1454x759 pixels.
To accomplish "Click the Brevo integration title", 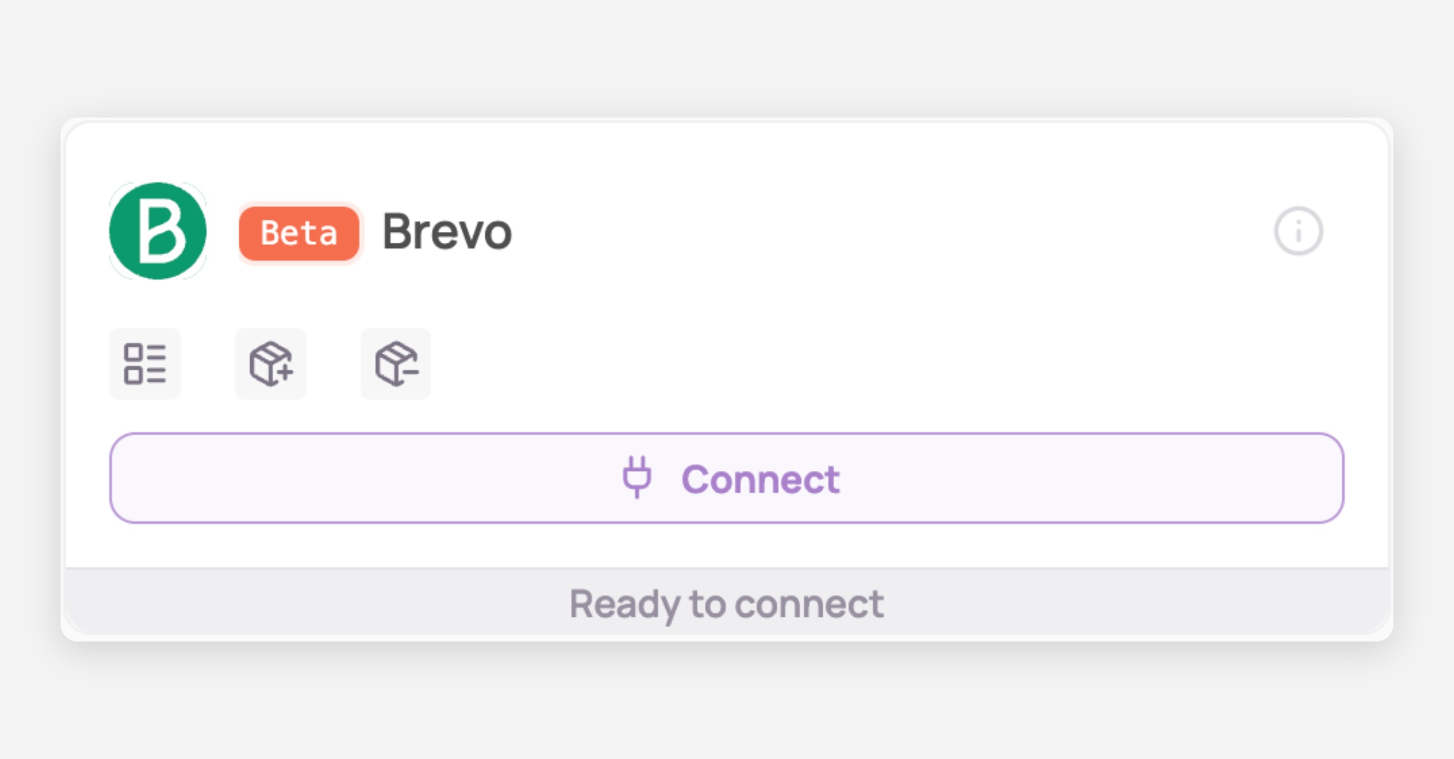I will pos(447,232).
